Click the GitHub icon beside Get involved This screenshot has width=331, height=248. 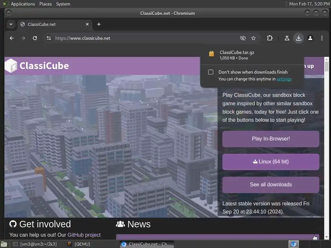[x=13, y=224]
